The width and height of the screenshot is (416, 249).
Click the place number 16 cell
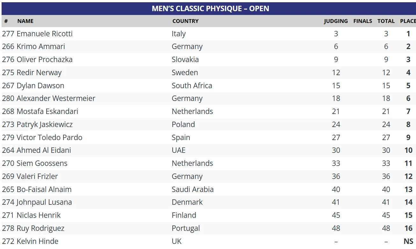pos(408,228)
